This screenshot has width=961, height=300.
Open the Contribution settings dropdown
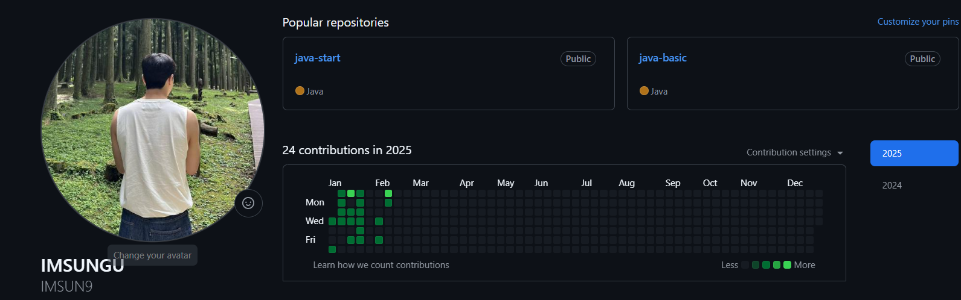point(794,152)
